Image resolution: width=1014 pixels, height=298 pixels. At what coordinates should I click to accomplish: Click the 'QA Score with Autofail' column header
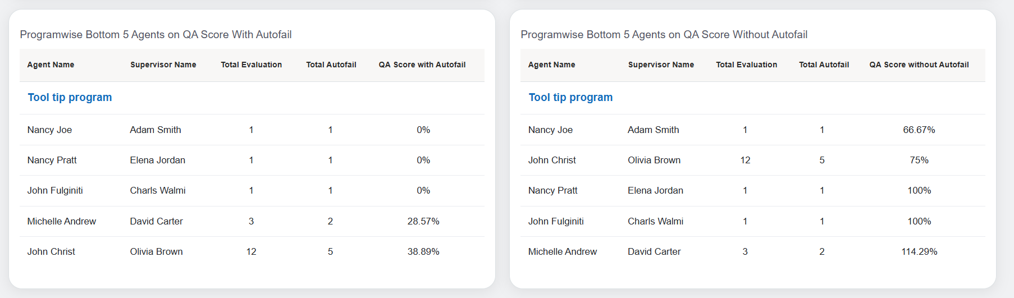422,65
